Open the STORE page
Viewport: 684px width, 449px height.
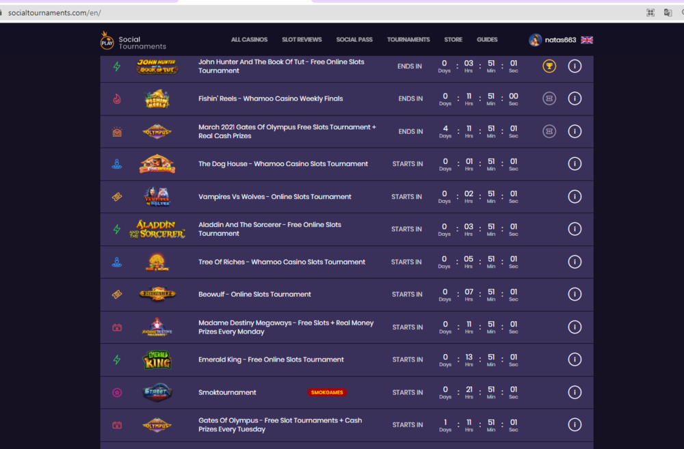pyautogui.click(x=453, y=40)
